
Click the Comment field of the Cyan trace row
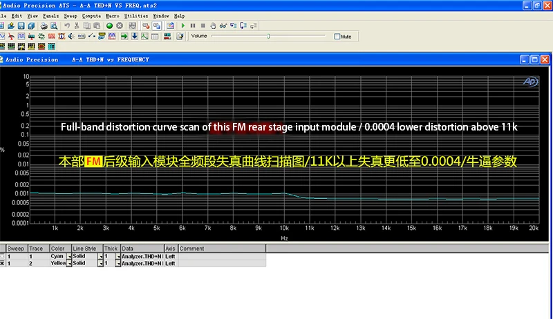pyautogui.click(x=222, y=257)
